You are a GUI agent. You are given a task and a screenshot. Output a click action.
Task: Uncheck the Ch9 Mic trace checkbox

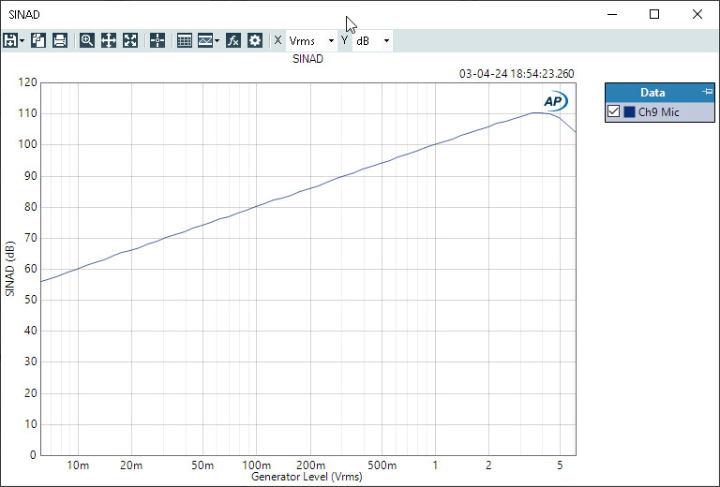point(613,111)
